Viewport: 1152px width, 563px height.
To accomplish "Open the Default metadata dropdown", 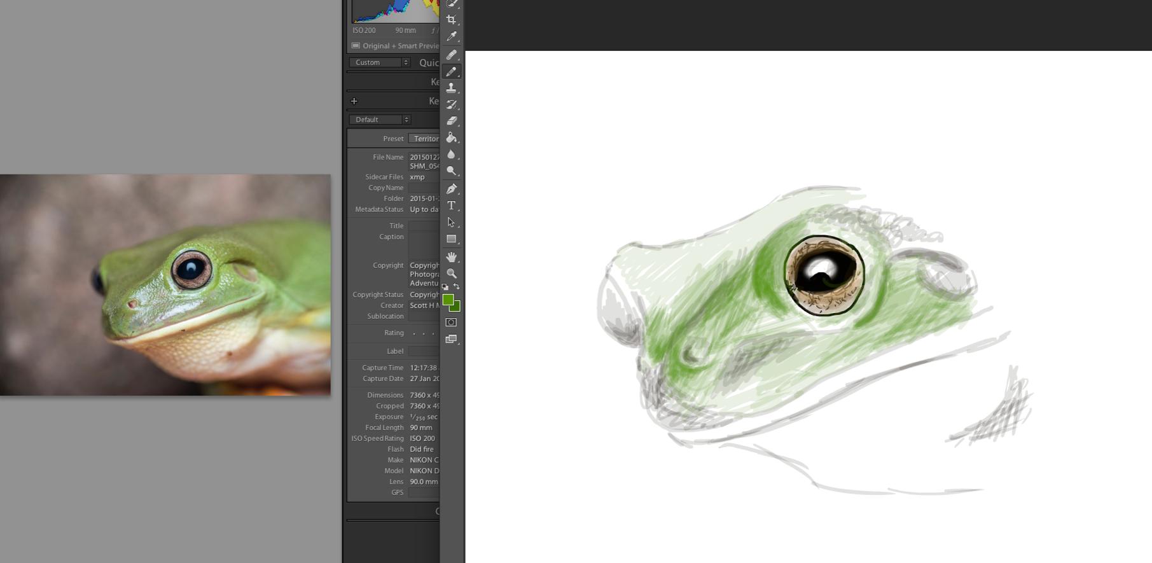I will click(379, 120).
